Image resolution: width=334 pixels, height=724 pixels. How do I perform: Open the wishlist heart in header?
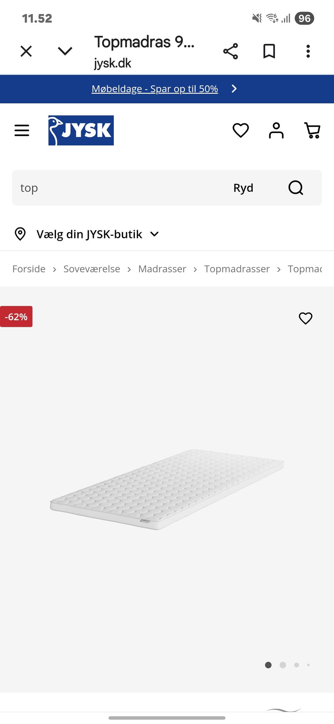point(240,131)
